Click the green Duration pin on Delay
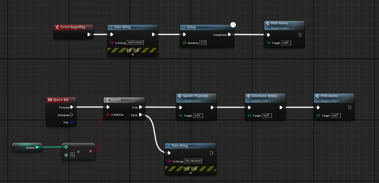 coord(184,43)
